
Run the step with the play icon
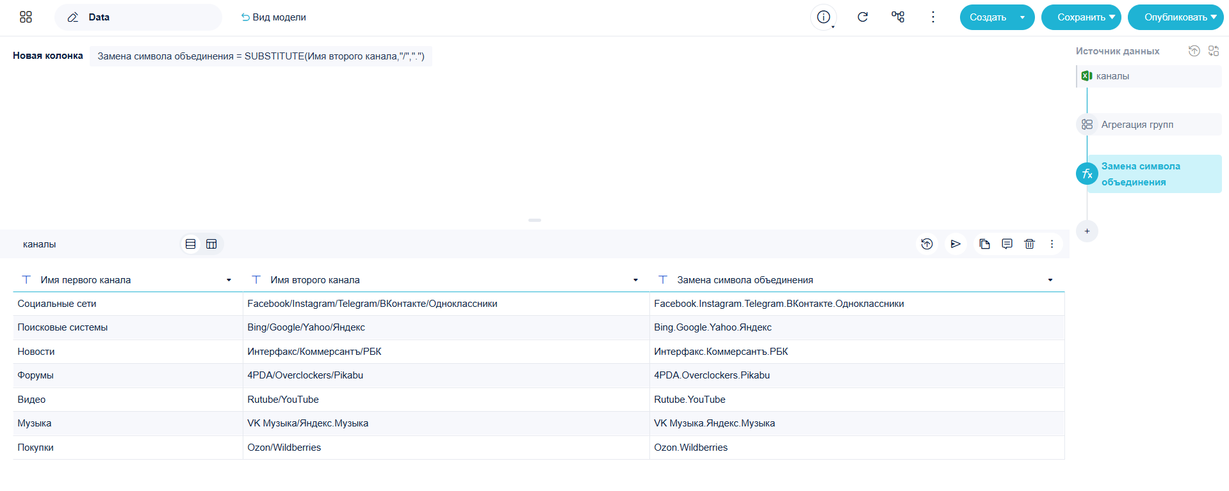(956, 244)
